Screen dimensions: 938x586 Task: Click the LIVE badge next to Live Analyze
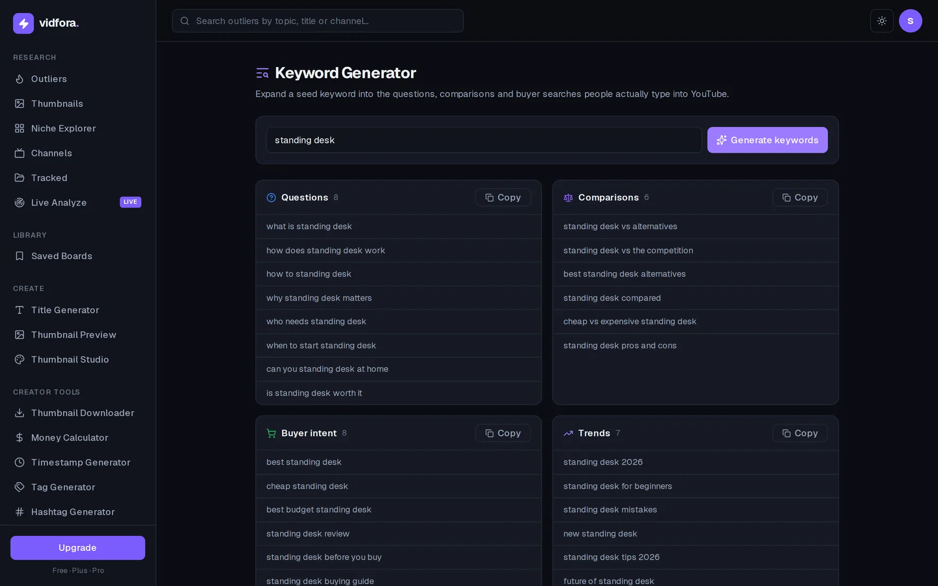pyautogui.click(x=131, y=202)
